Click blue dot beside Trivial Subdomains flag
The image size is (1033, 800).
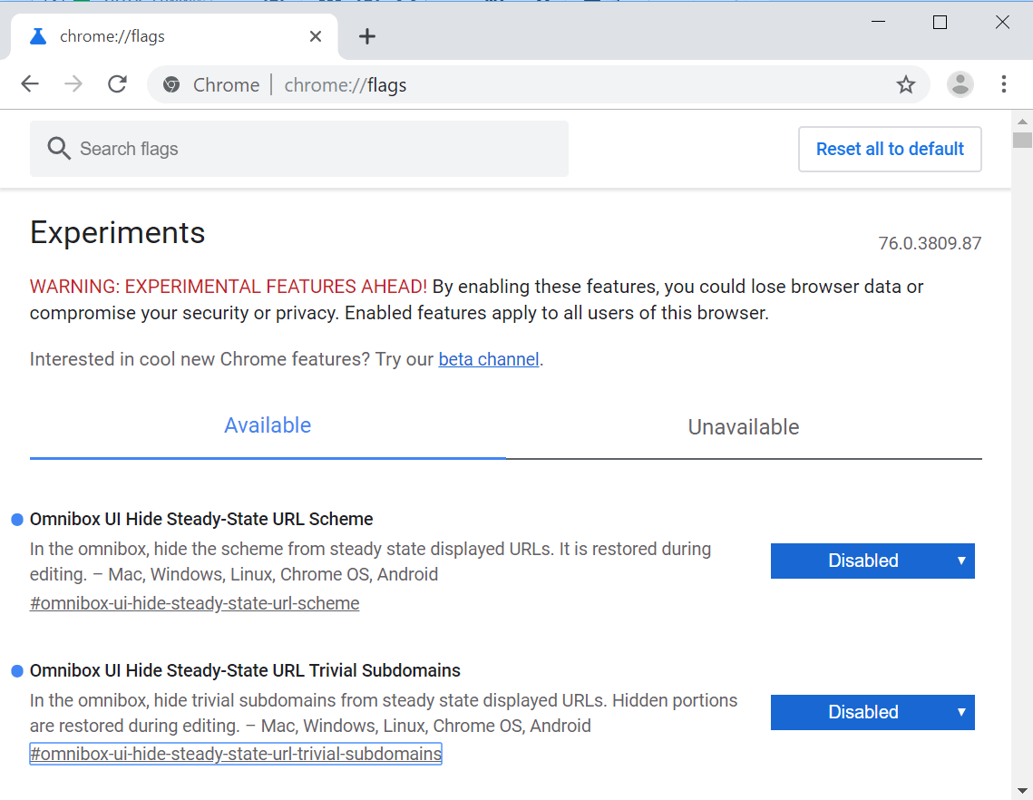point(17,671)
